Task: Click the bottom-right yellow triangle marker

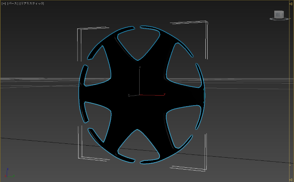Action: pyautogui.click(x=291, y=180)
